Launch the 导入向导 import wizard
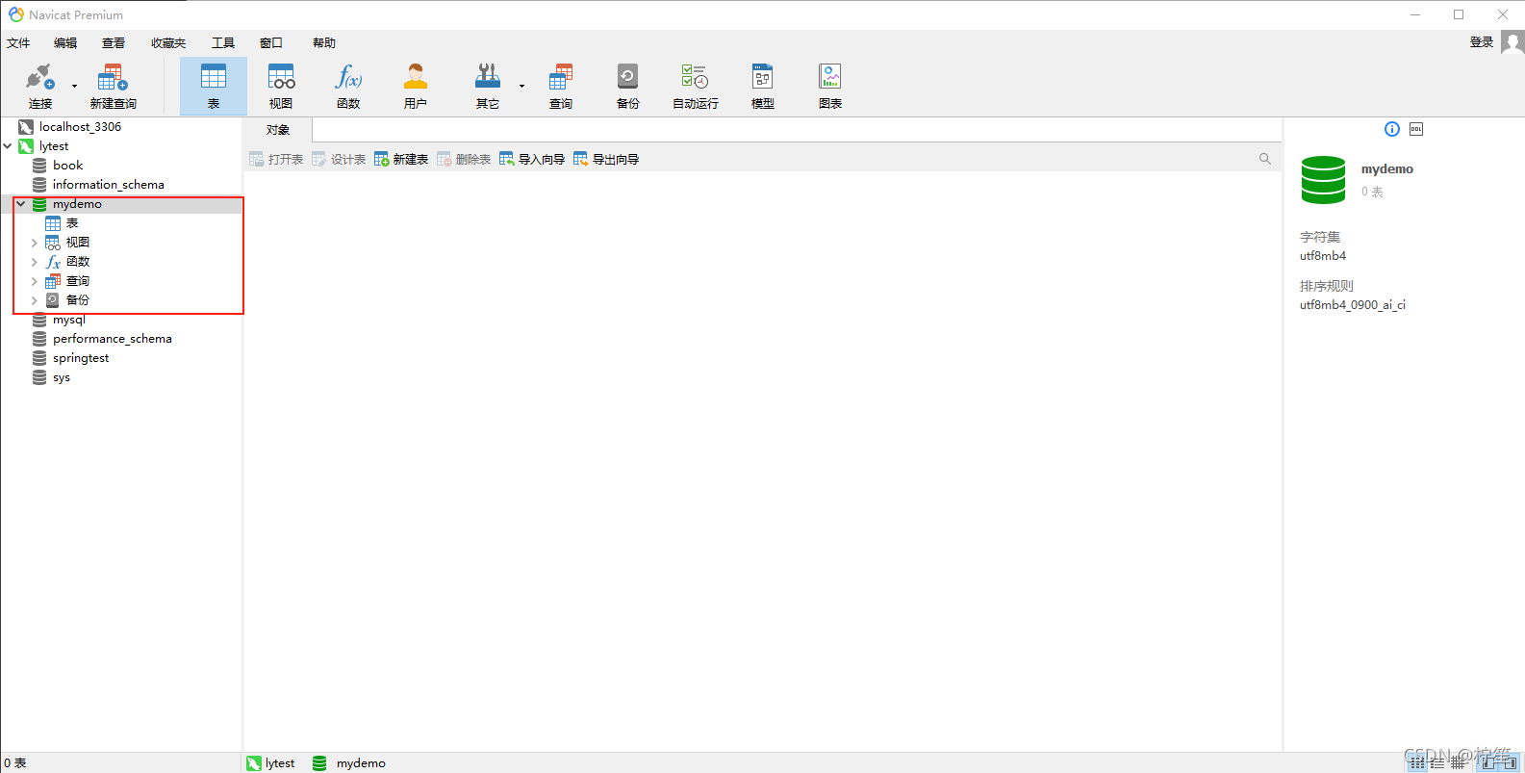This screenshot has height=773, width=1525. pos(532,159)
